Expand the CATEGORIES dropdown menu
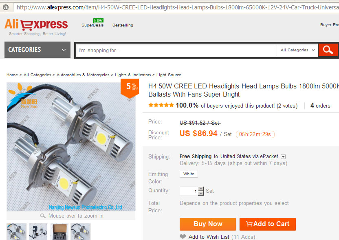339x240 pixels. coord(37,50)
